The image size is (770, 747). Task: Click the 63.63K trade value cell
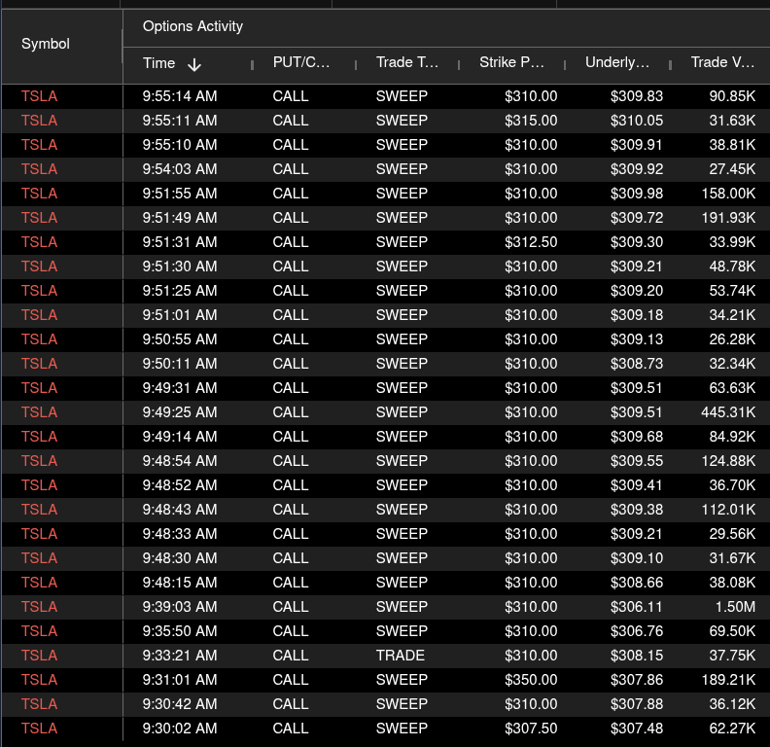pyautogui.click(x=732, y=388)
